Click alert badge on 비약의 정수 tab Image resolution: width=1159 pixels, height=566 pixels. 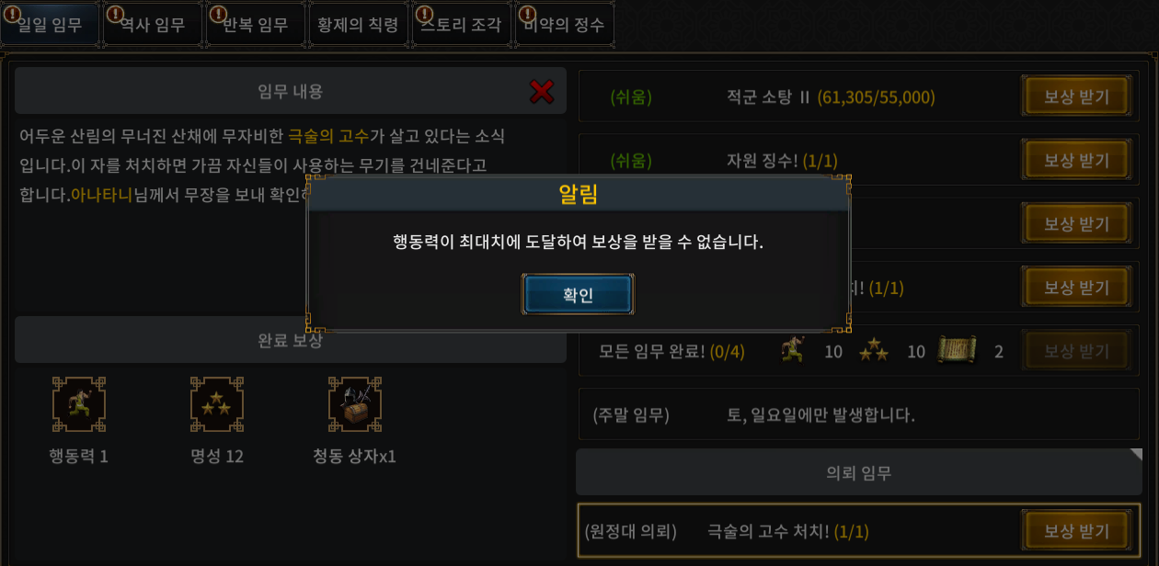point(527,13)
